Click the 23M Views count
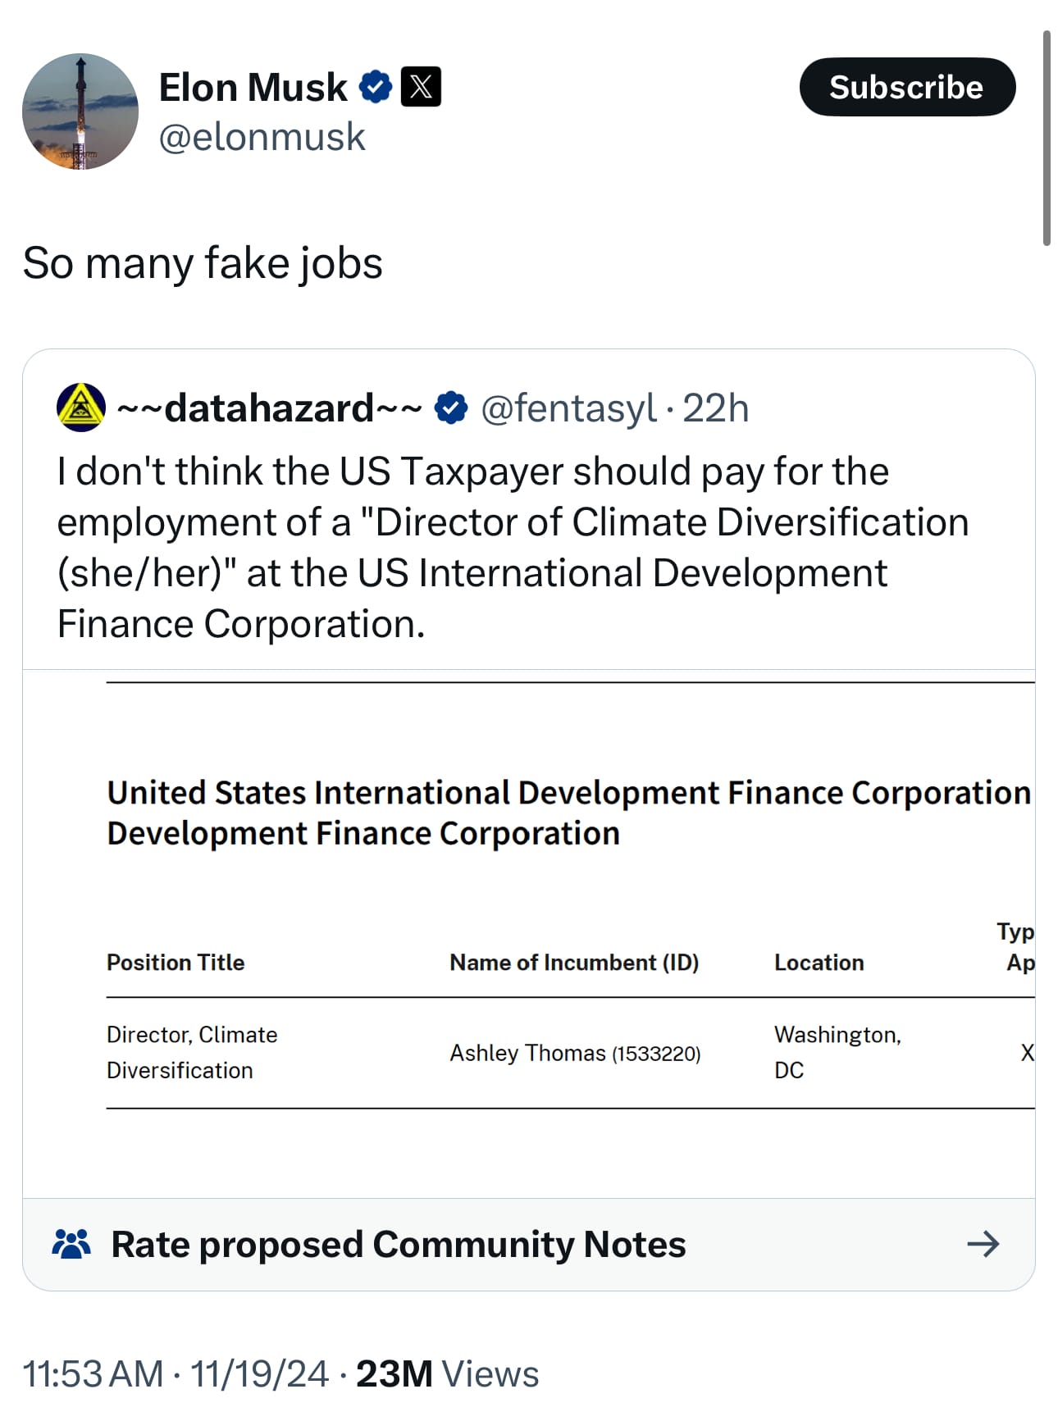 (447, 1373)
